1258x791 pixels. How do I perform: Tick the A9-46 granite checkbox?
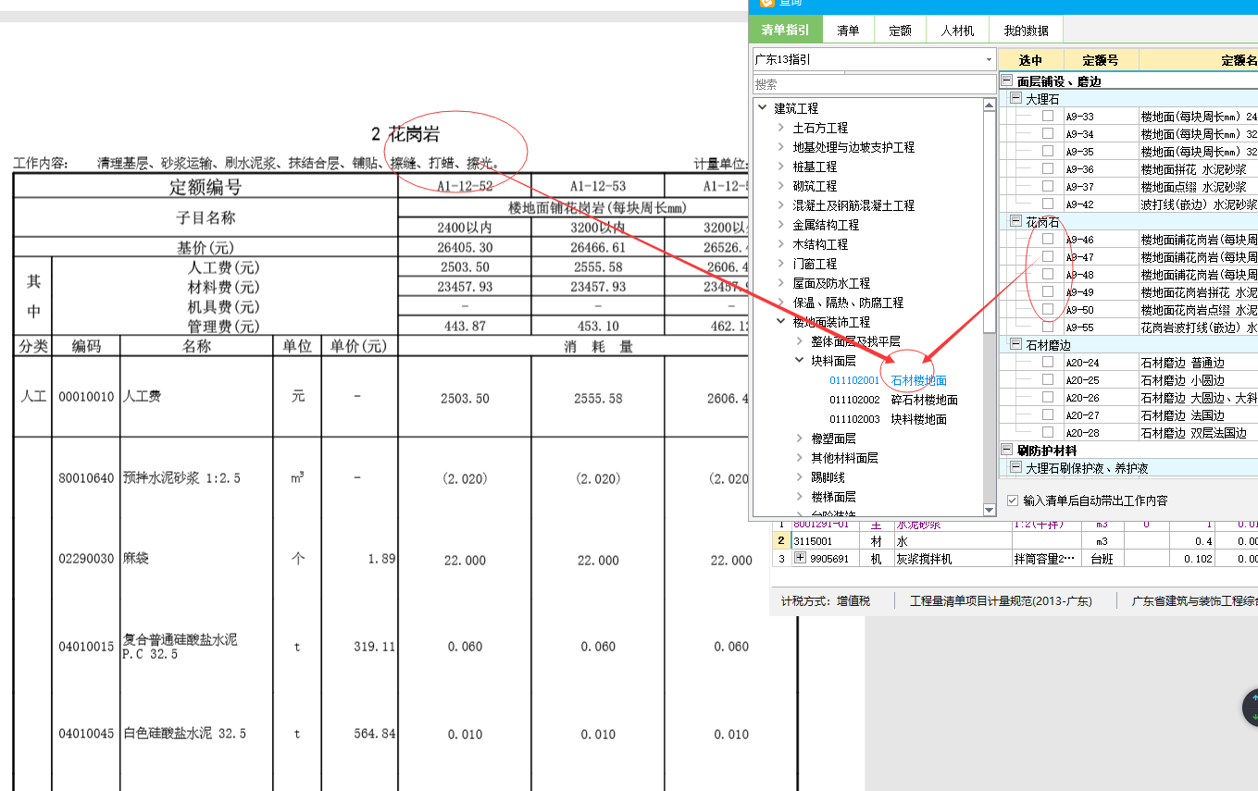coord(1047,240)
